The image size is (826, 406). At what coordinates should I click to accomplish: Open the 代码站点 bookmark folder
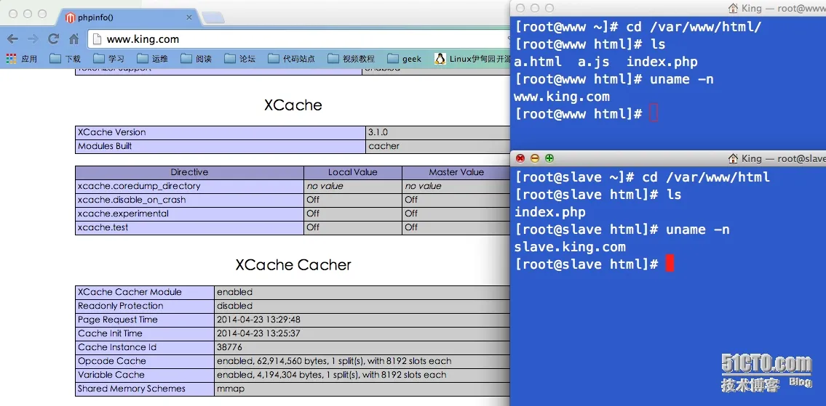[x=291, y=58]
